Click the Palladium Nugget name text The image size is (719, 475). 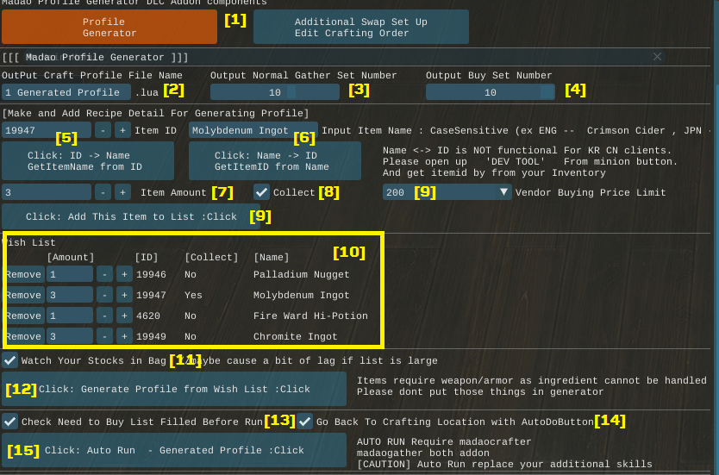pyautogui.click(x=301, y=274)
